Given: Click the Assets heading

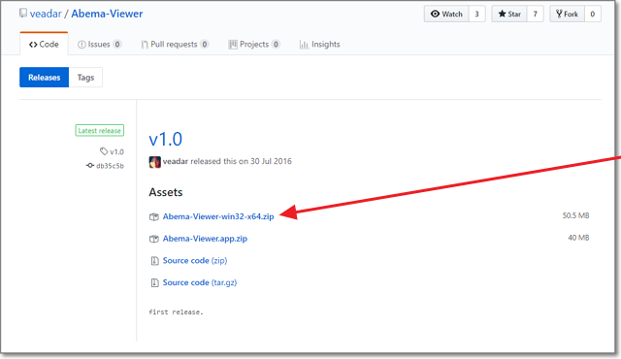Looking at the screenshot, I should click(166, 192).
